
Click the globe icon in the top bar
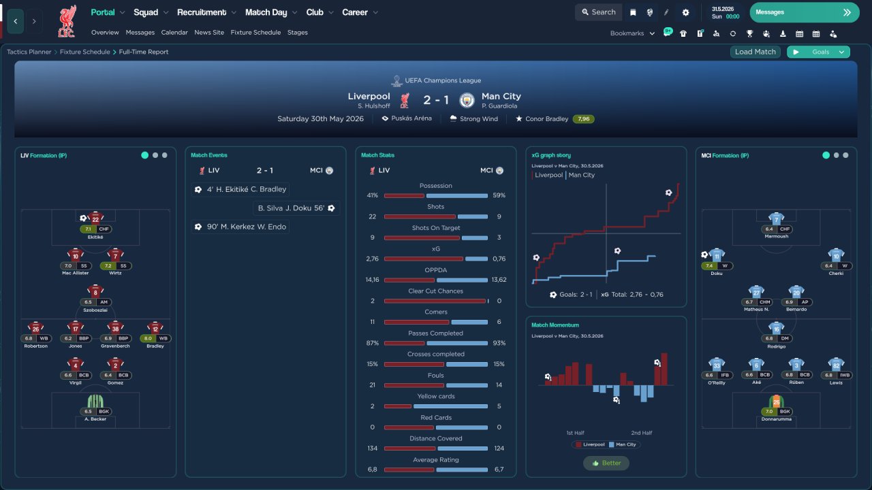coord(650,12)
